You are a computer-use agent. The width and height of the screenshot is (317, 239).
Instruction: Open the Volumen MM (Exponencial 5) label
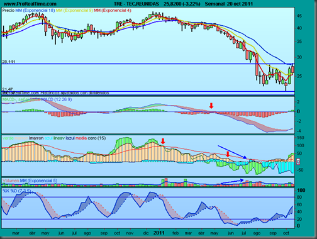point(30,181)
